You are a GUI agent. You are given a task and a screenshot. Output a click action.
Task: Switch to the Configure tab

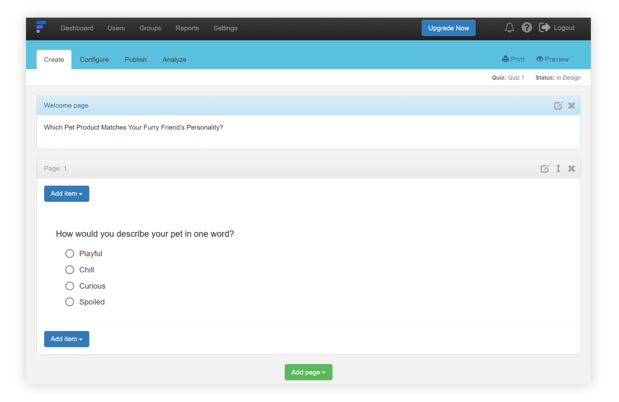coord(94,60)
